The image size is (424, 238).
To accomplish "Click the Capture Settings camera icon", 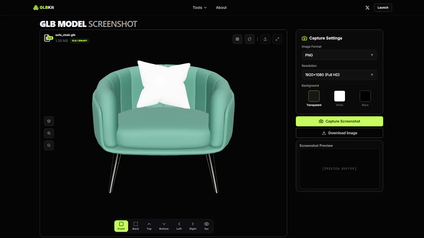I will pos(304,38).
